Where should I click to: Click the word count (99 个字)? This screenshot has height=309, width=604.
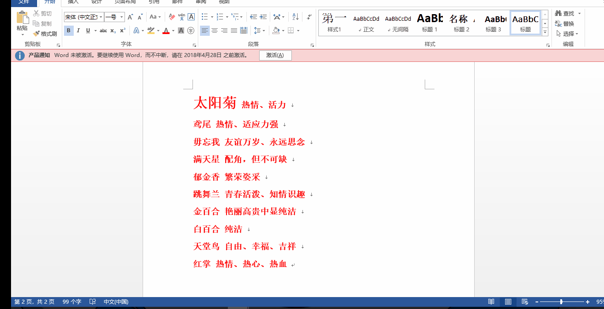point(72,302)
